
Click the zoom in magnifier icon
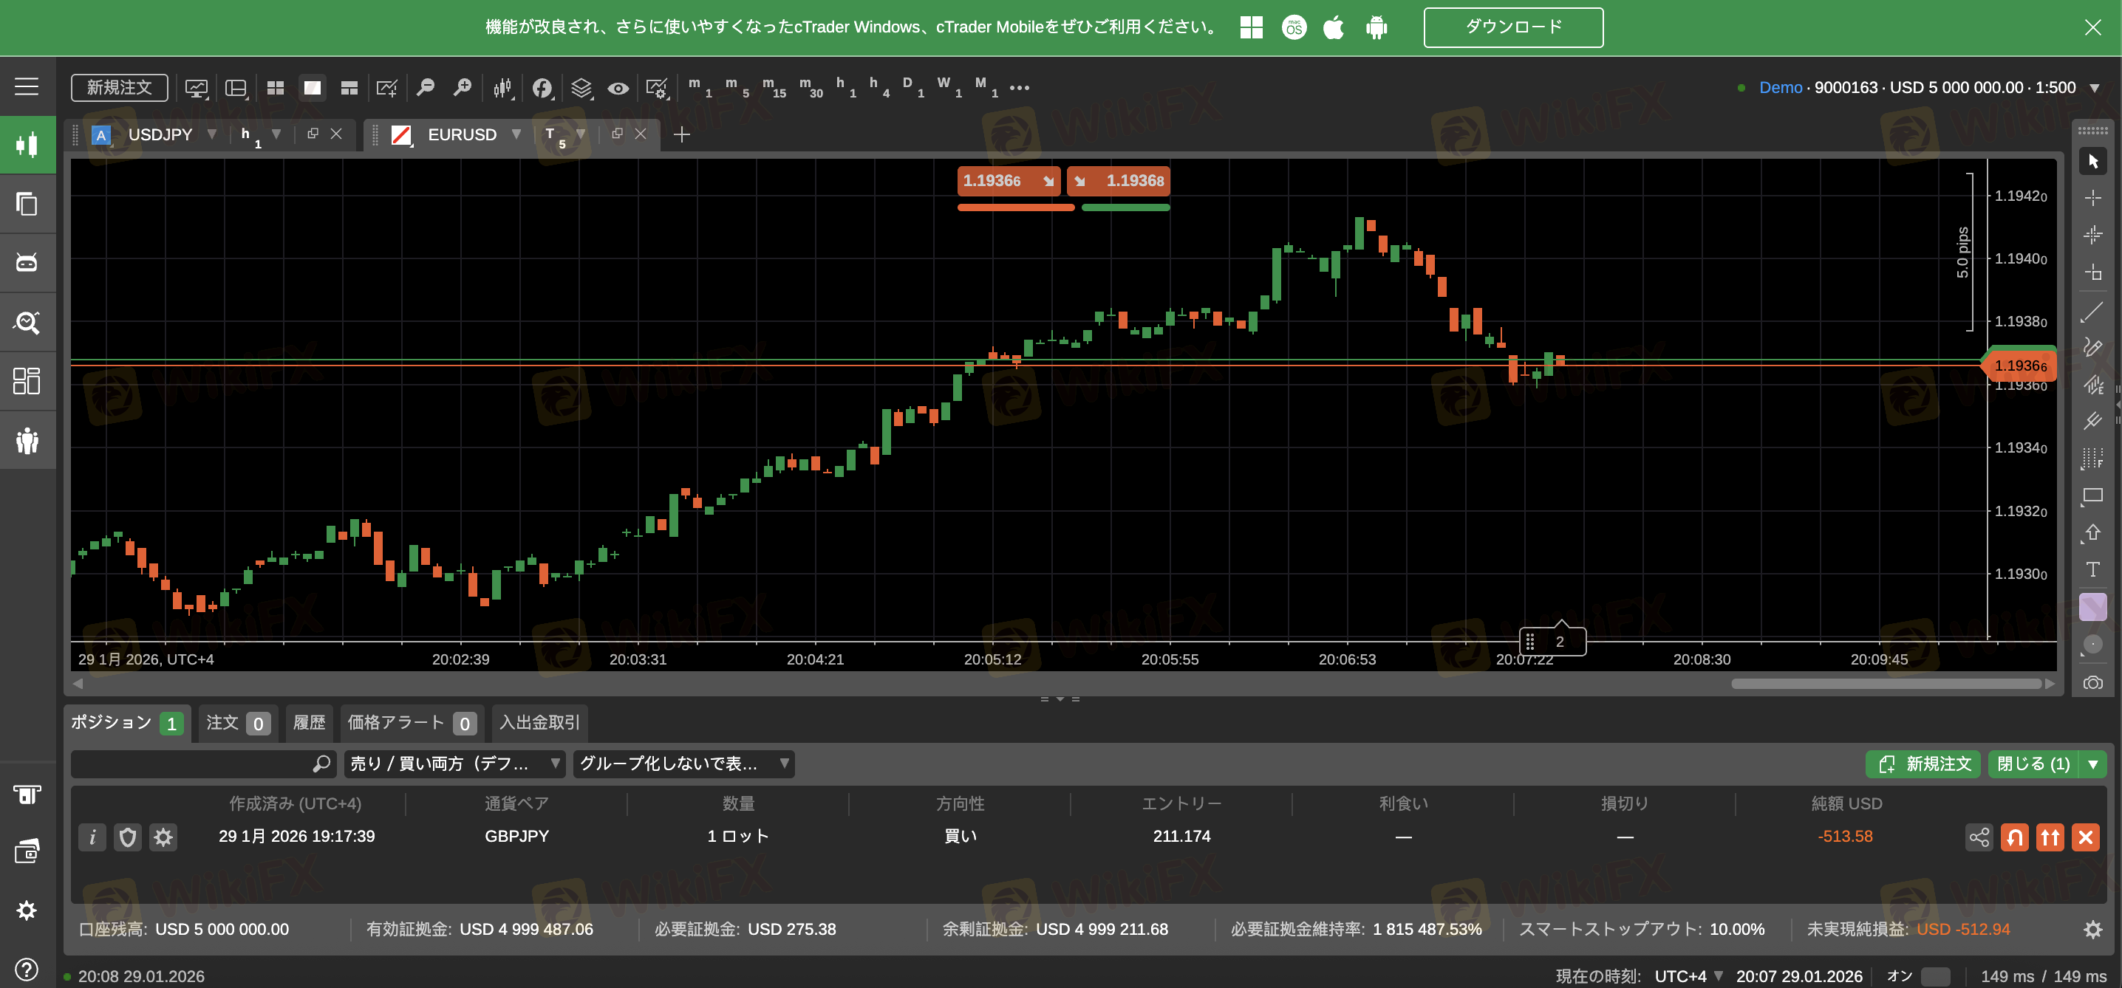click(463, 87)
